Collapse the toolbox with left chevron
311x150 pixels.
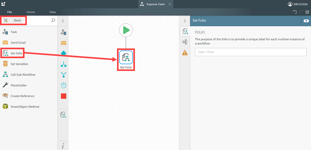point(63,21)
